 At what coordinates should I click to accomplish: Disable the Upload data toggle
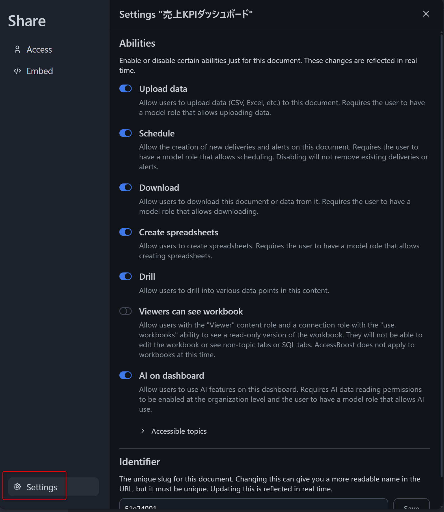point(126,89)
